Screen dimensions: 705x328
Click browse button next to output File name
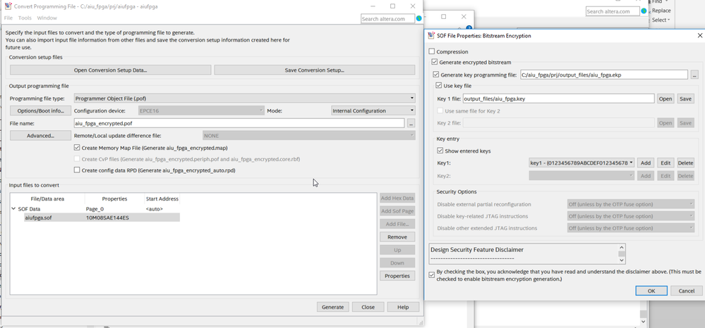[411, 123]
